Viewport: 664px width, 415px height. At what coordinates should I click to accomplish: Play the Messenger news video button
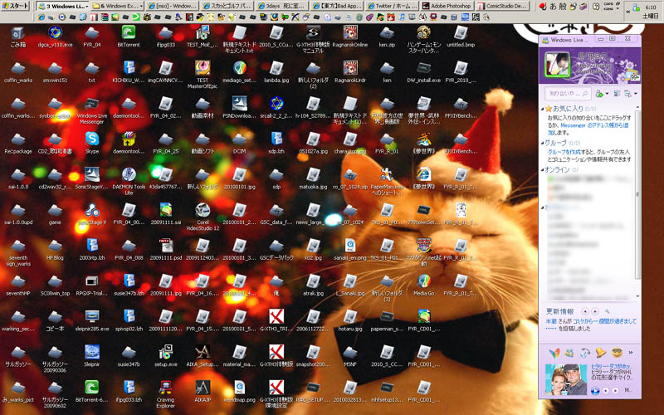[x=595, y=390]
